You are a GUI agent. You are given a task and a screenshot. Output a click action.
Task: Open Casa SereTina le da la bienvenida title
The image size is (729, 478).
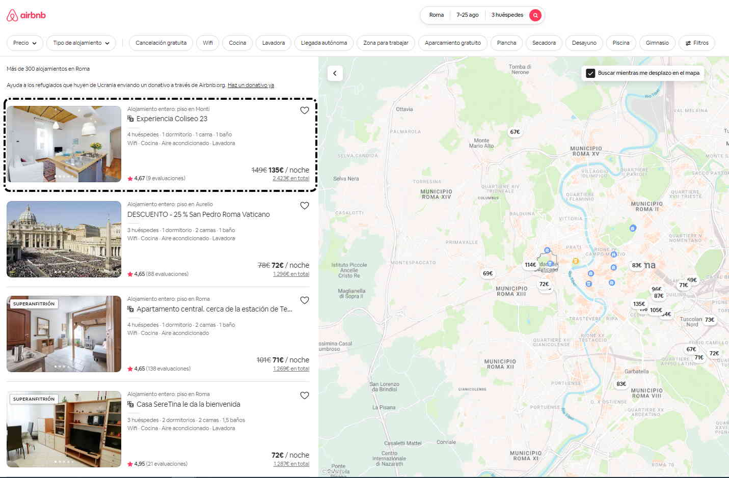(x=188, y=404)
